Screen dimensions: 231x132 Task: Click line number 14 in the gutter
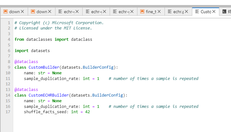[x=8, y=95]
